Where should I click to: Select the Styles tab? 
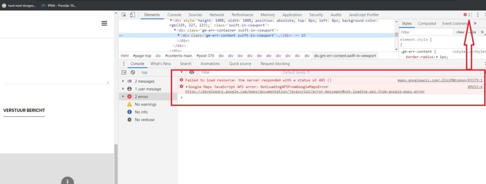coord(407,24)
